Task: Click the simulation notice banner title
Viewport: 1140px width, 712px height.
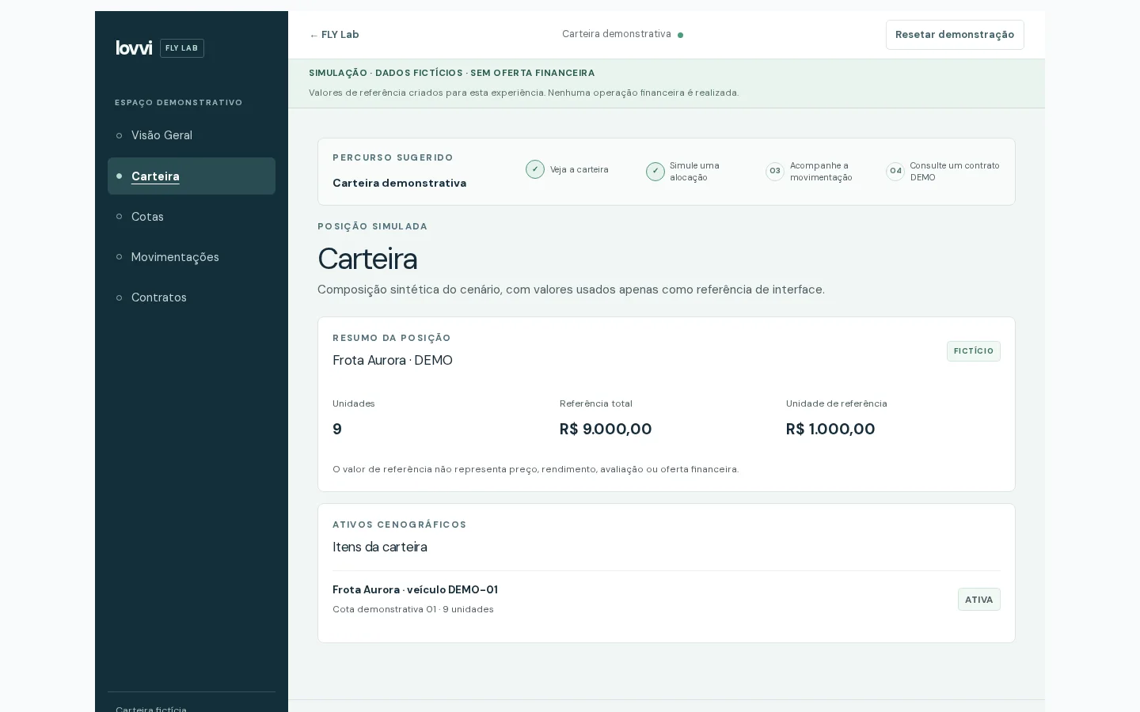Action: pyautogui.click(x=451, y=73)
